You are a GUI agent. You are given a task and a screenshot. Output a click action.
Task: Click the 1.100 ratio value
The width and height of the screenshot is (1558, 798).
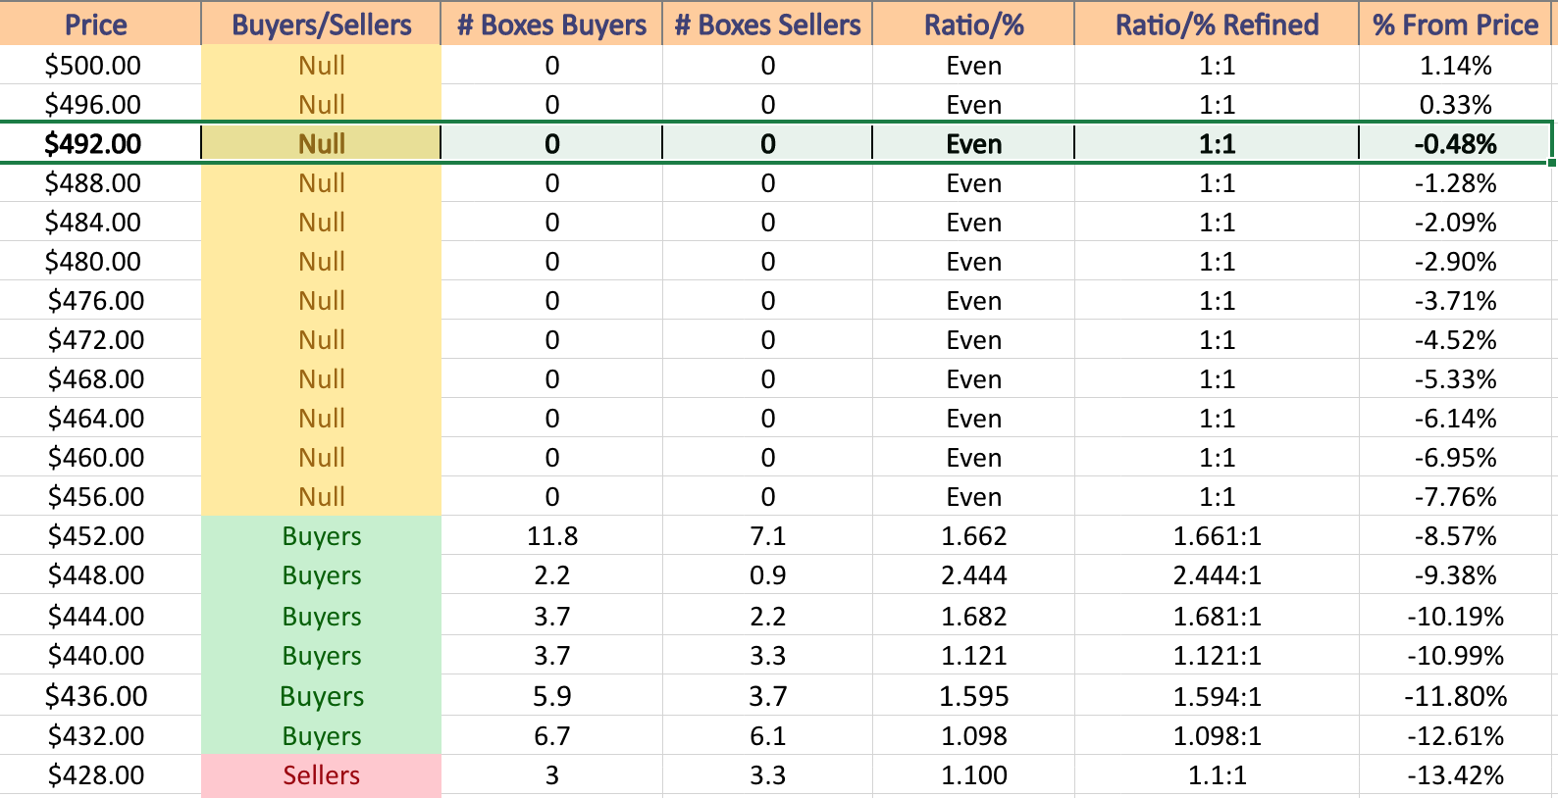point(973,774)
